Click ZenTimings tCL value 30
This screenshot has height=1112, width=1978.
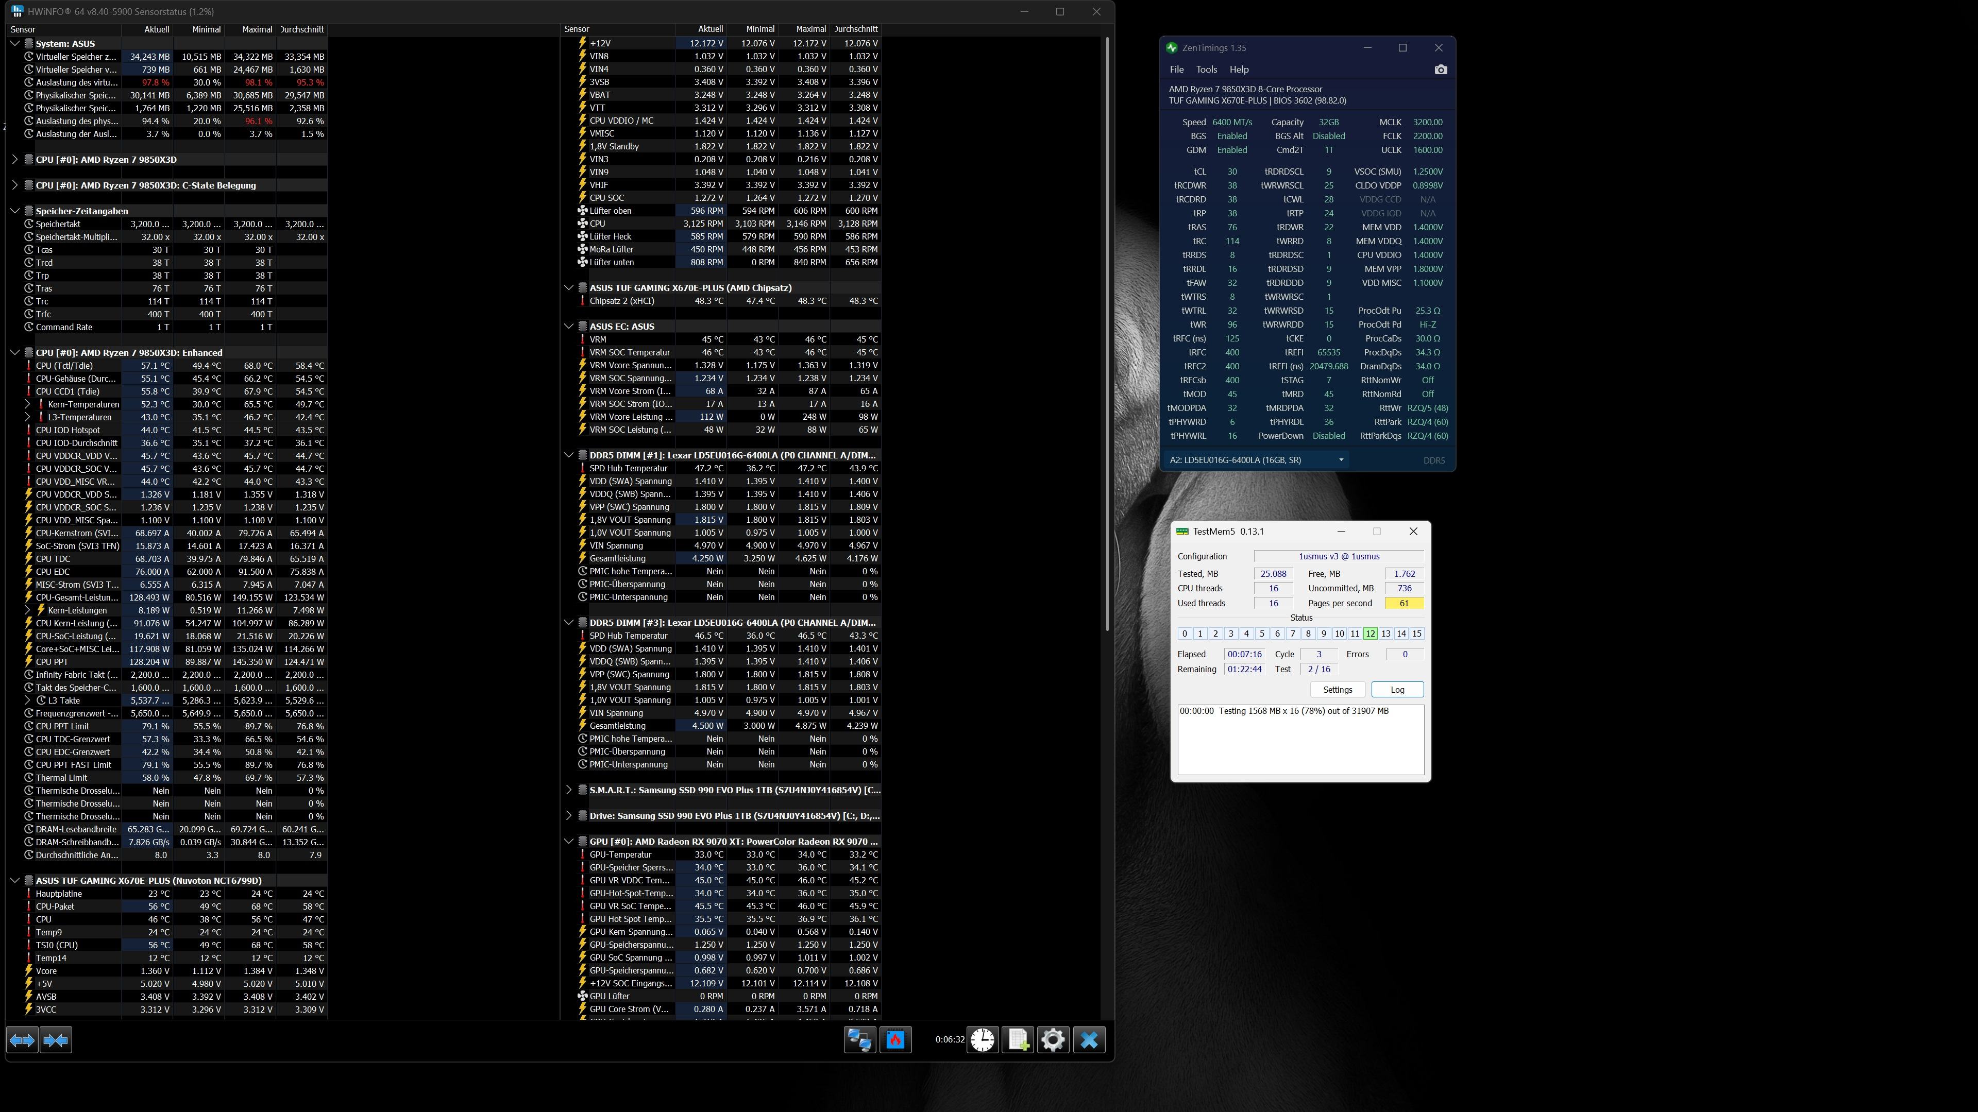(1231, 172)
